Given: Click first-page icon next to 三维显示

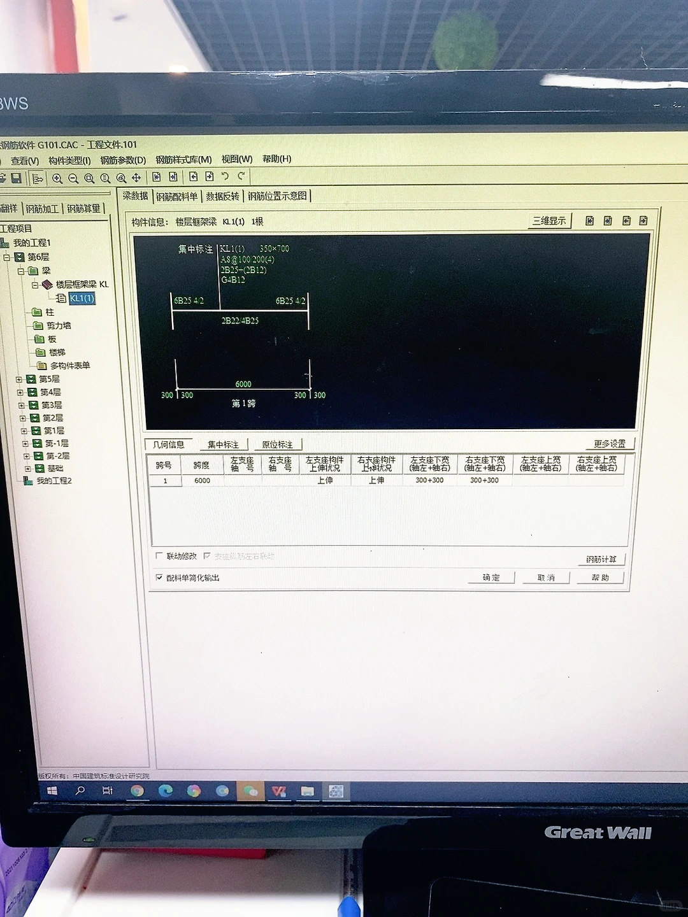Looking at the screenshot, I should coord(590,220).
